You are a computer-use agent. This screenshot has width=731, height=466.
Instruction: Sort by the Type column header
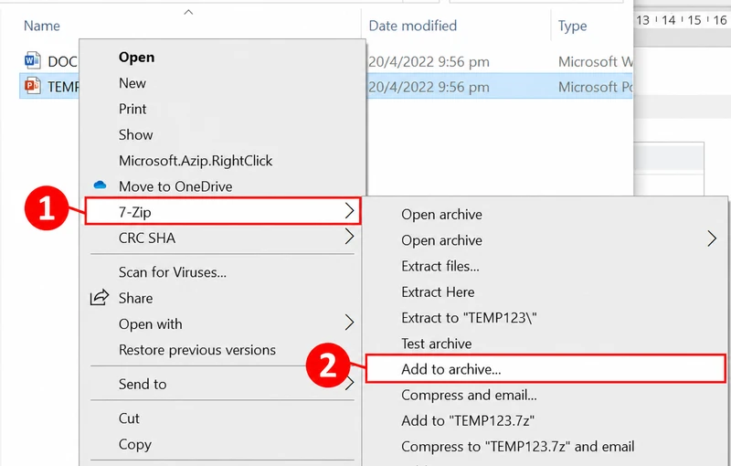[x=573, y=26]
